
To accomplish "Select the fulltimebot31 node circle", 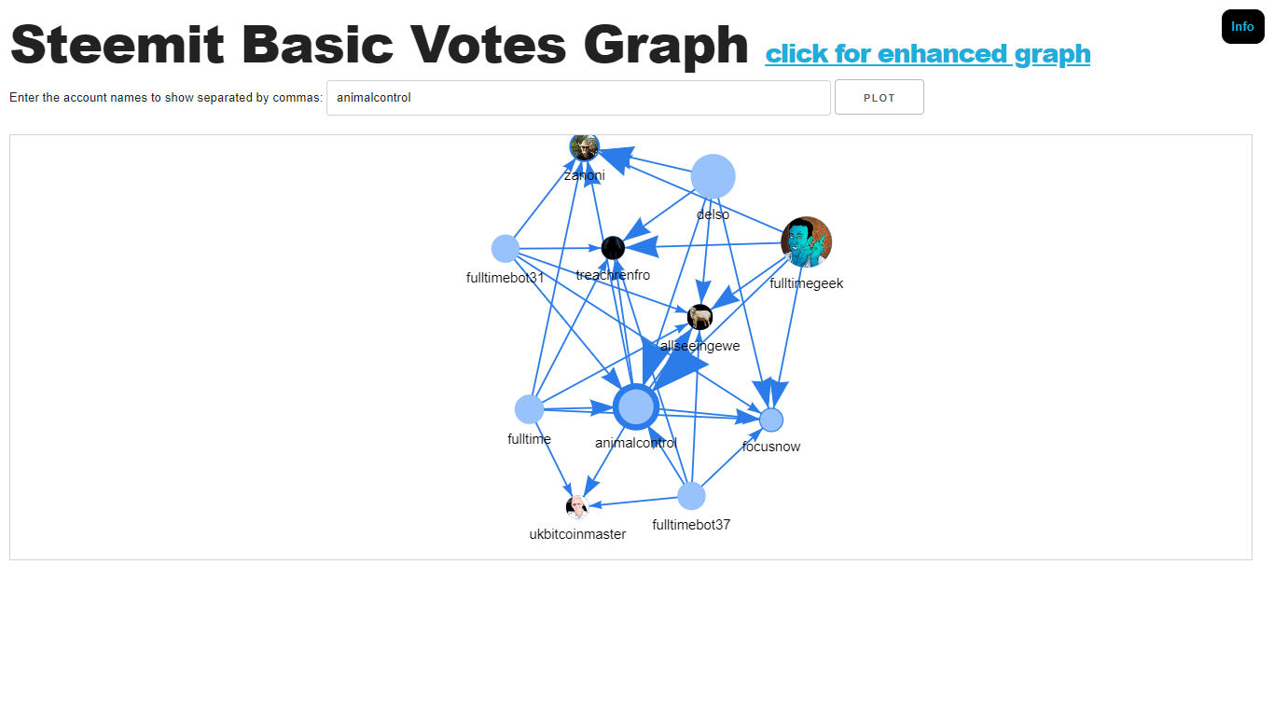I will [505, 249].
